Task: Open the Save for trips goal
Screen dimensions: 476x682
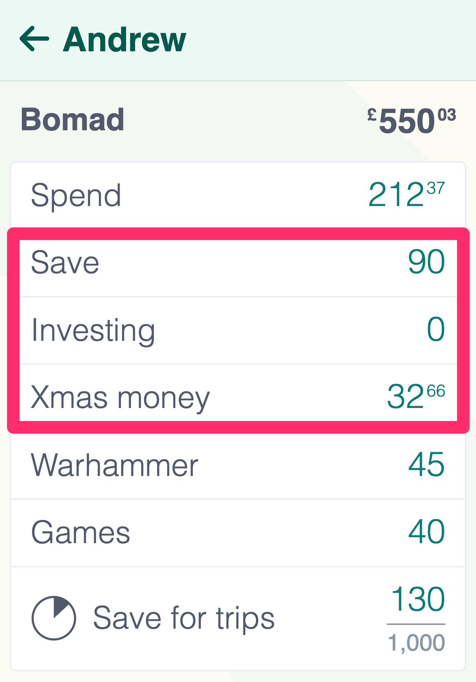Action: (238, 618)
